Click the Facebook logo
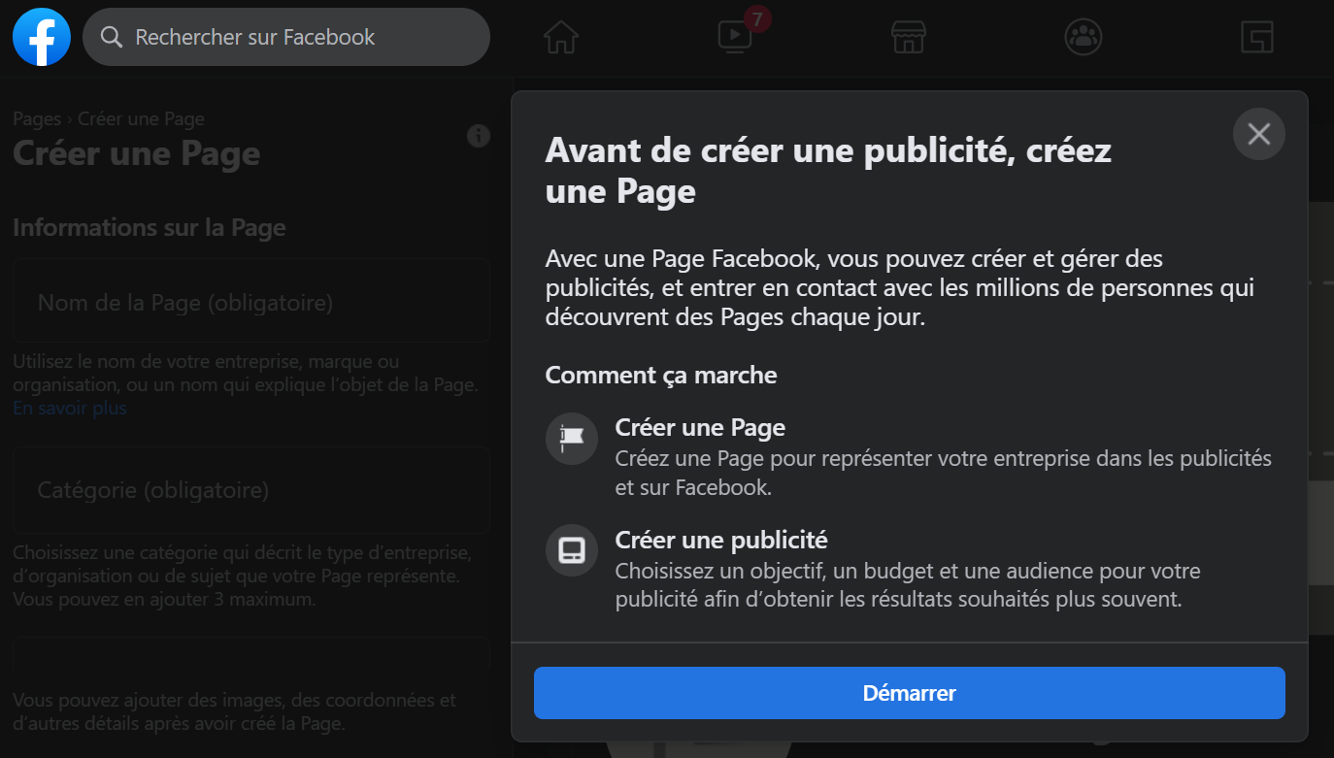This screenshot has width=1334, height=758. pyautogui.click(x=42, y=37)
